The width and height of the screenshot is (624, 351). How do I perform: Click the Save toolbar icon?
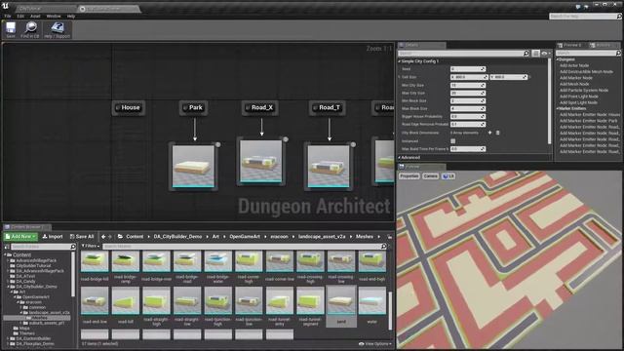(x=11, y=28)
